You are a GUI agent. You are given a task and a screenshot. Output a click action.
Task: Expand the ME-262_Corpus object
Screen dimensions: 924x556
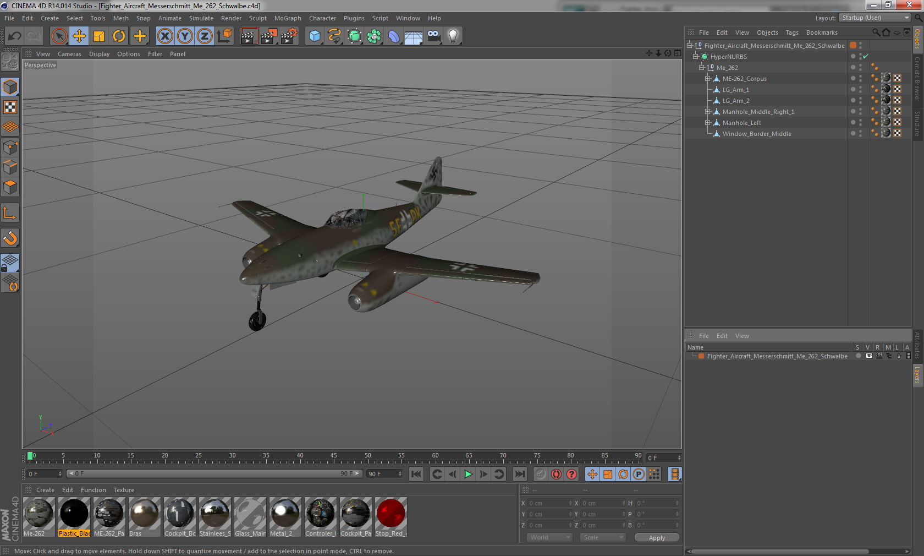[x=708, y=78]
